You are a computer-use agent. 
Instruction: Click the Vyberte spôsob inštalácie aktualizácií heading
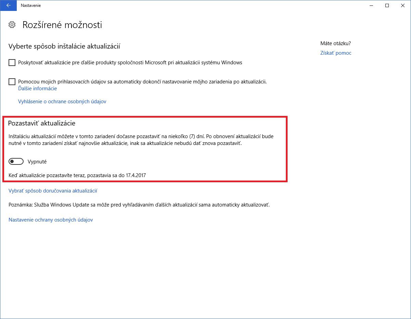64,46
